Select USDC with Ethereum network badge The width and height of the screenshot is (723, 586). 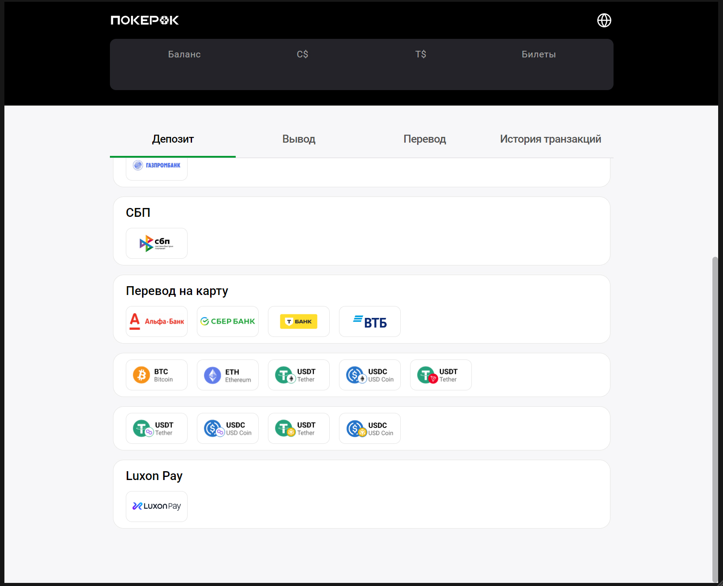[370, 375]
